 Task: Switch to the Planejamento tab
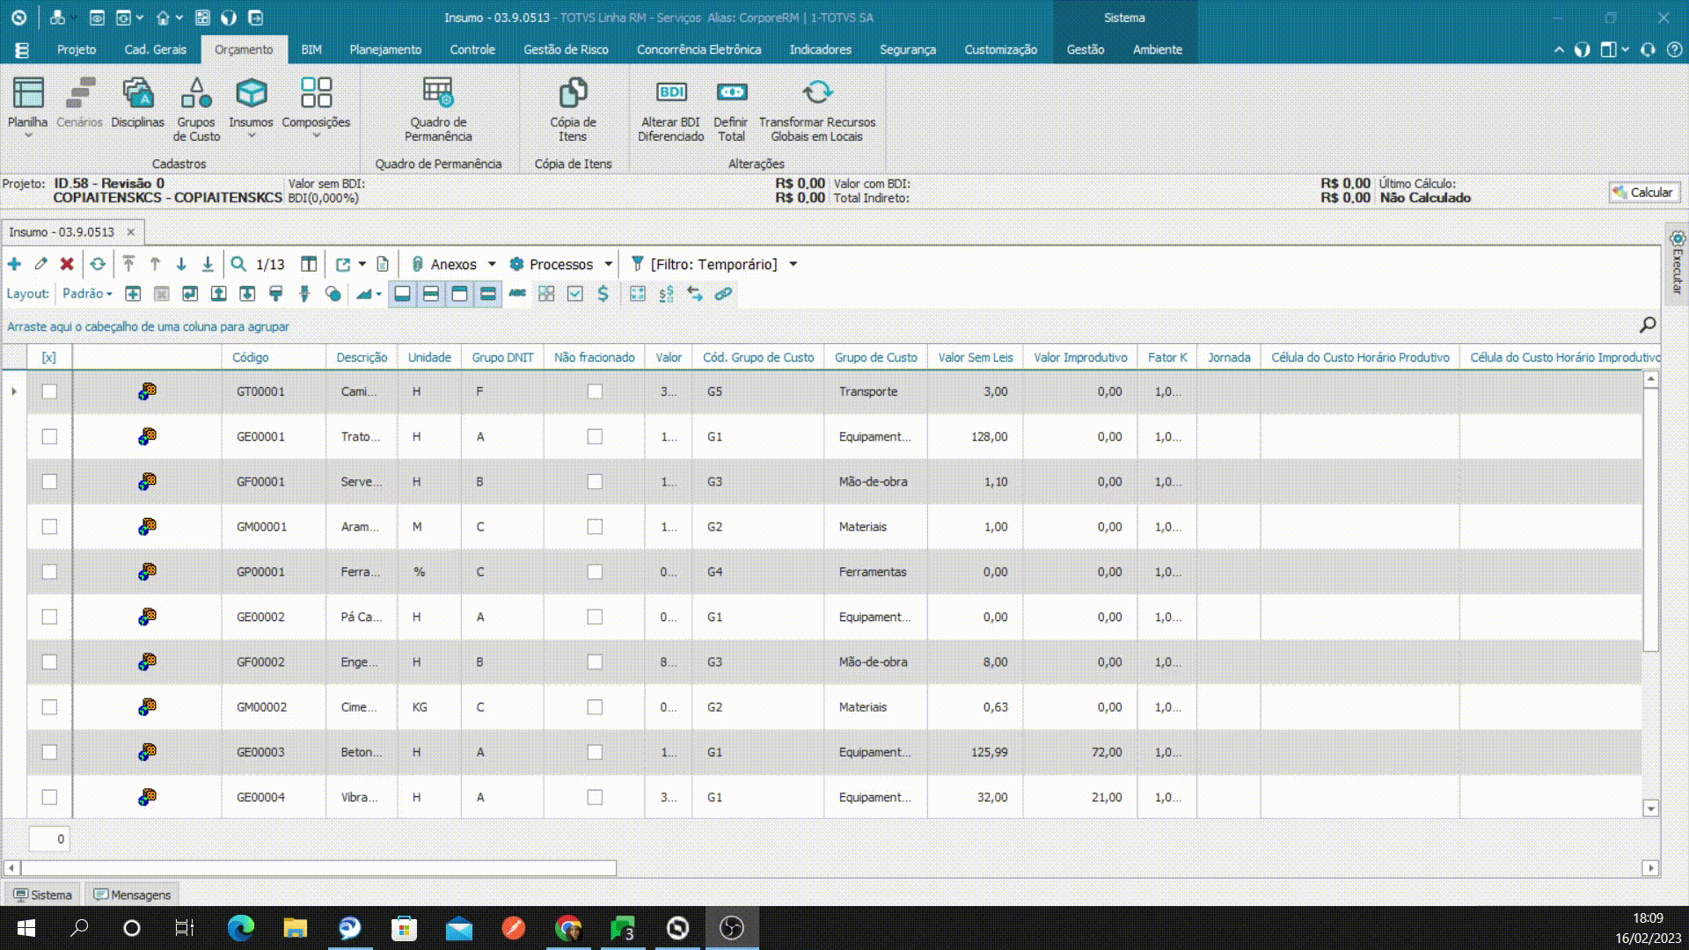coord(385,49)
